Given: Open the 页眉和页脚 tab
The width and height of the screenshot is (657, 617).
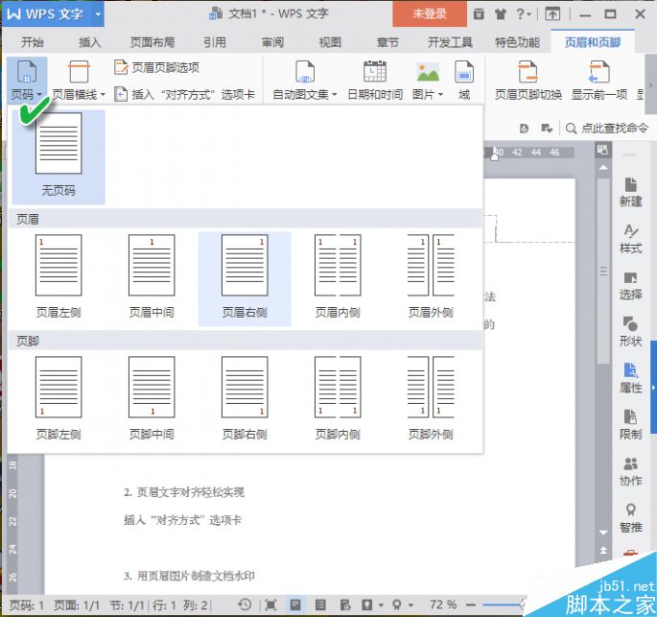Looking at the screenshot, I should tap(592, 42).
